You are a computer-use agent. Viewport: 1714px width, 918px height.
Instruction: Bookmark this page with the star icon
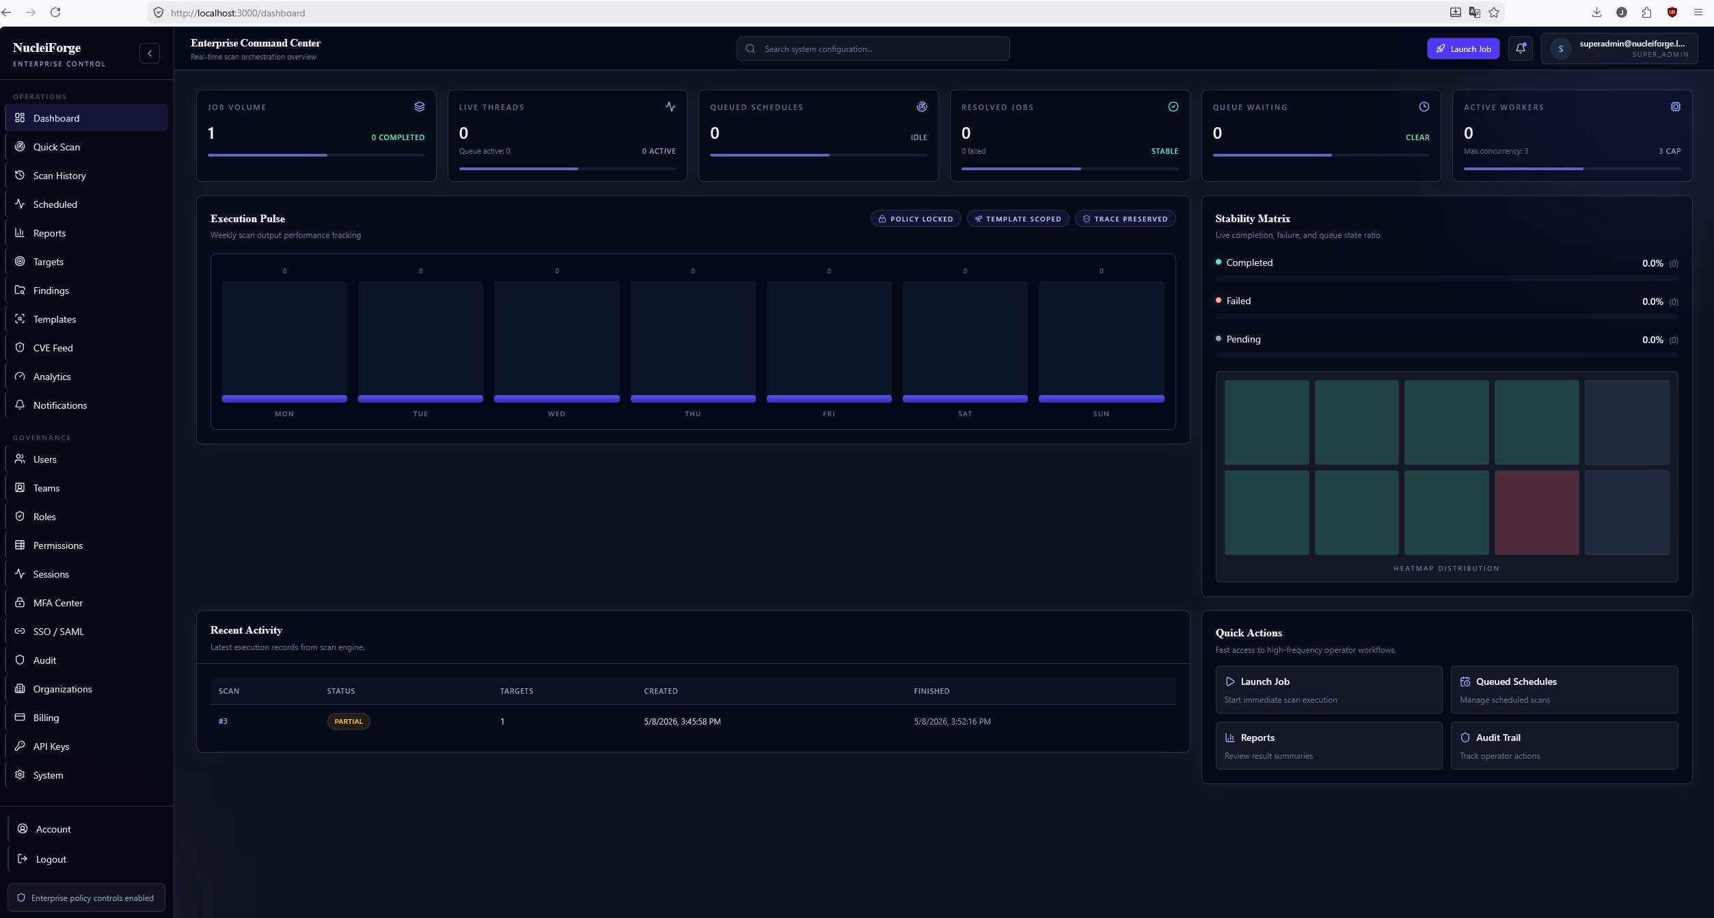1494,12
